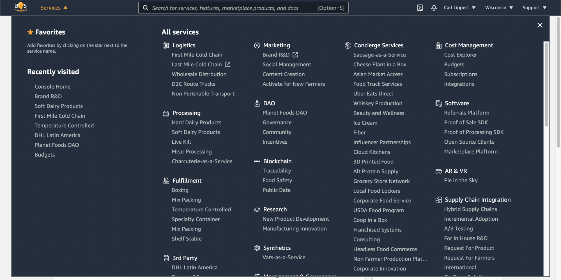Click the Logistics category icon
Screen dimensions: 561x280
tap(166, 45)
